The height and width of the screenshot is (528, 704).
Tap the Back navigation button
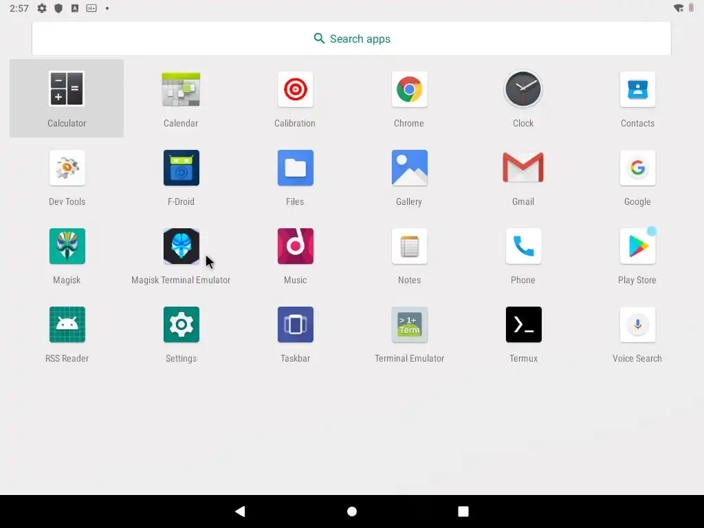coord(240,511)
